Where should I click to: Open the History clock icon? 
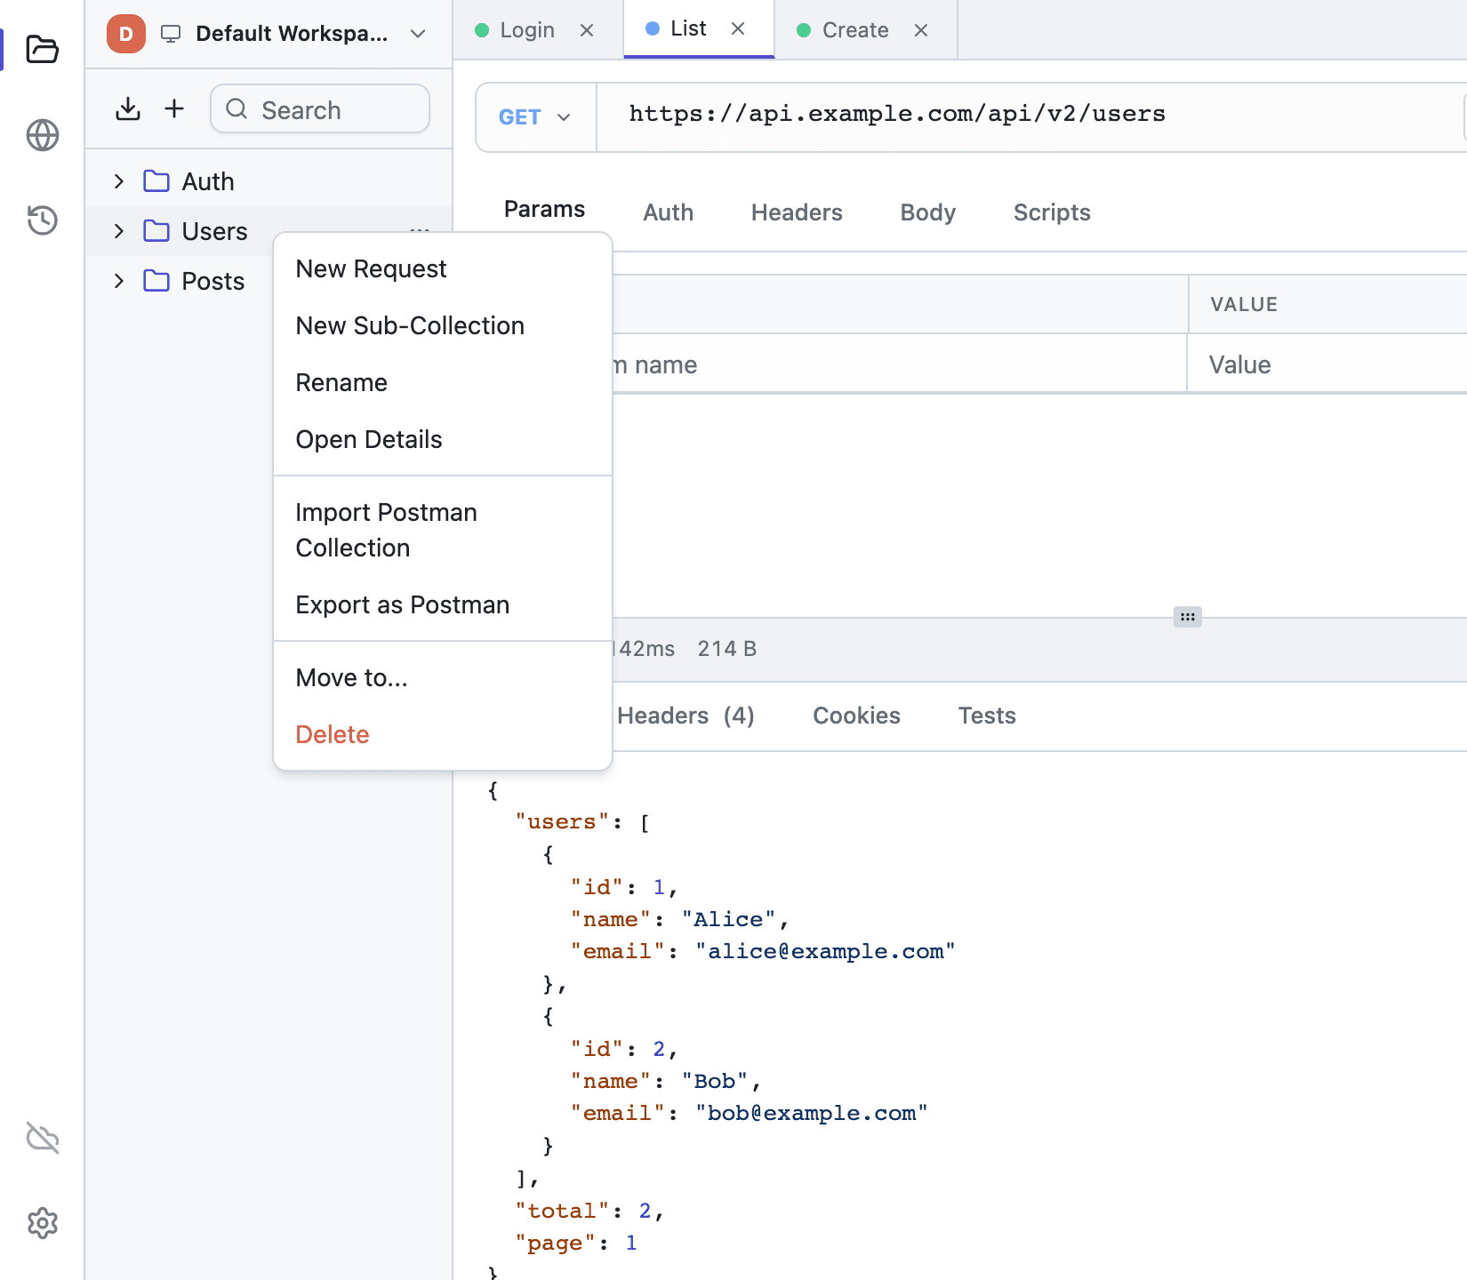(42, 220)
